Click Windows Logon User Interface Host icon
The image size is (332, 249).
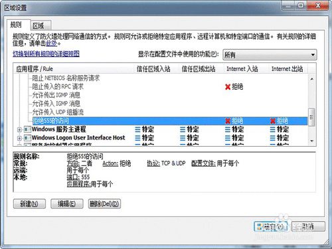click(x=27, y=138)
